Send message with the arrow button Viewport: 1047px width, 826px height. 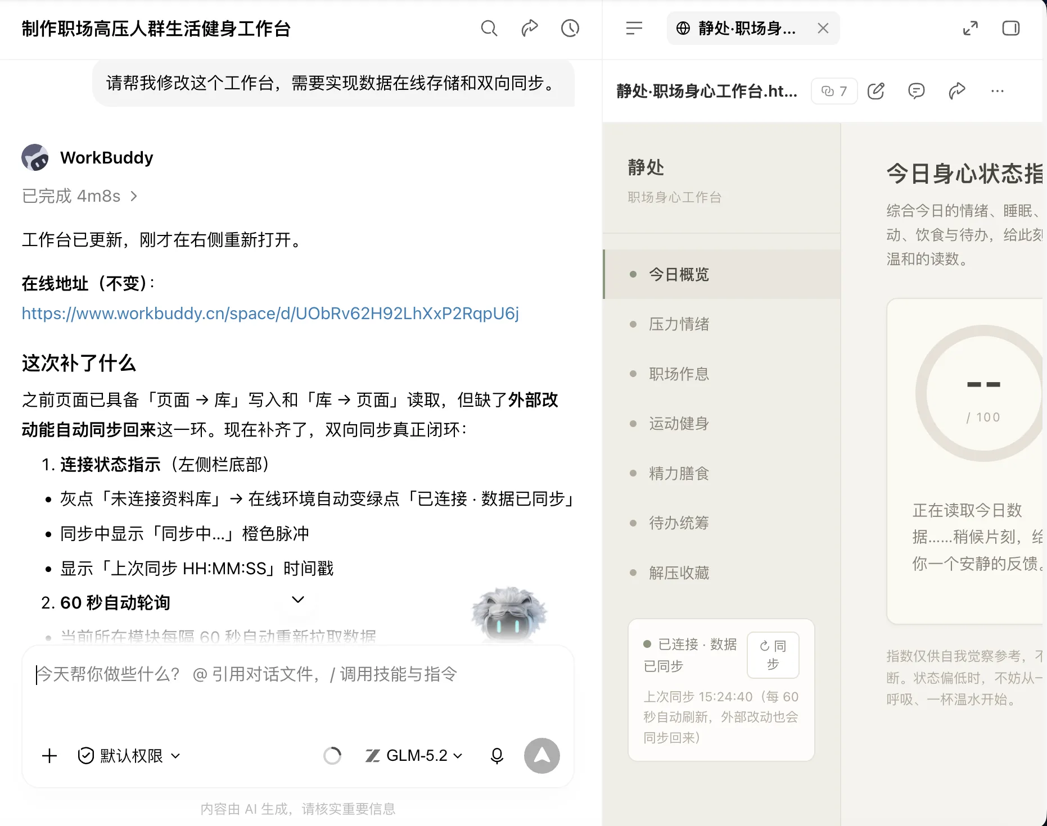[x=542, y=756]
